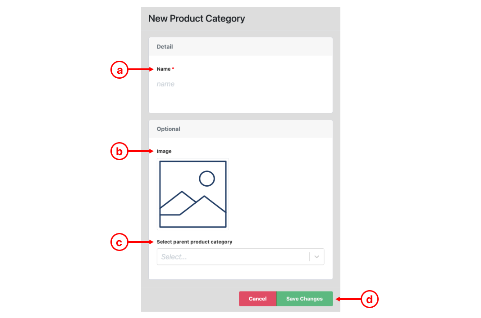Click the image upload placeholder icon
The image size is (481, 318).
click(192, 194)
